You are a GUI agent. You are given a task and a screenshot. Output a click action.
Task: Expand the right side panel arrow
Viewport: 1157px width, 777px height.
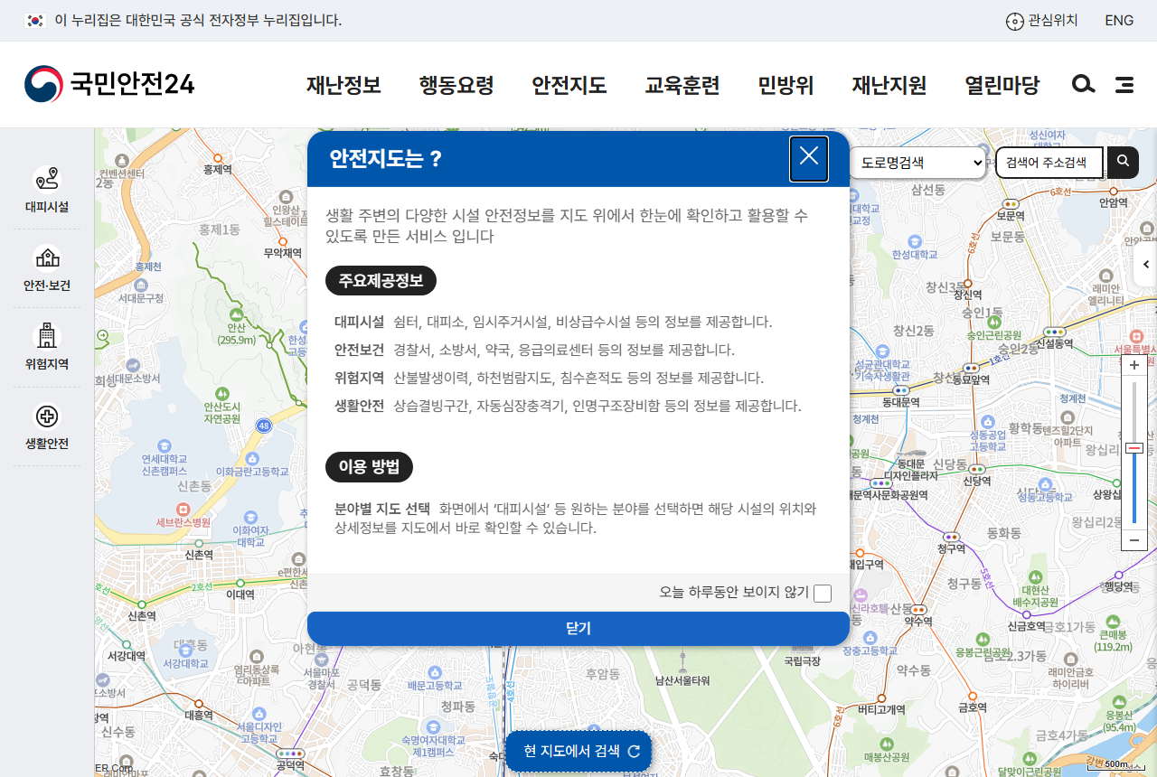[1146, 265]
